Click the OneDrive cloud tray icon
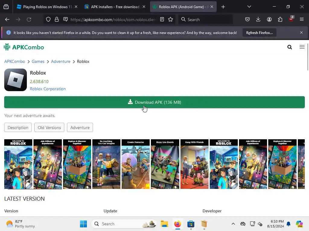This screenshot has width=309, height=231. pos(243,224)
